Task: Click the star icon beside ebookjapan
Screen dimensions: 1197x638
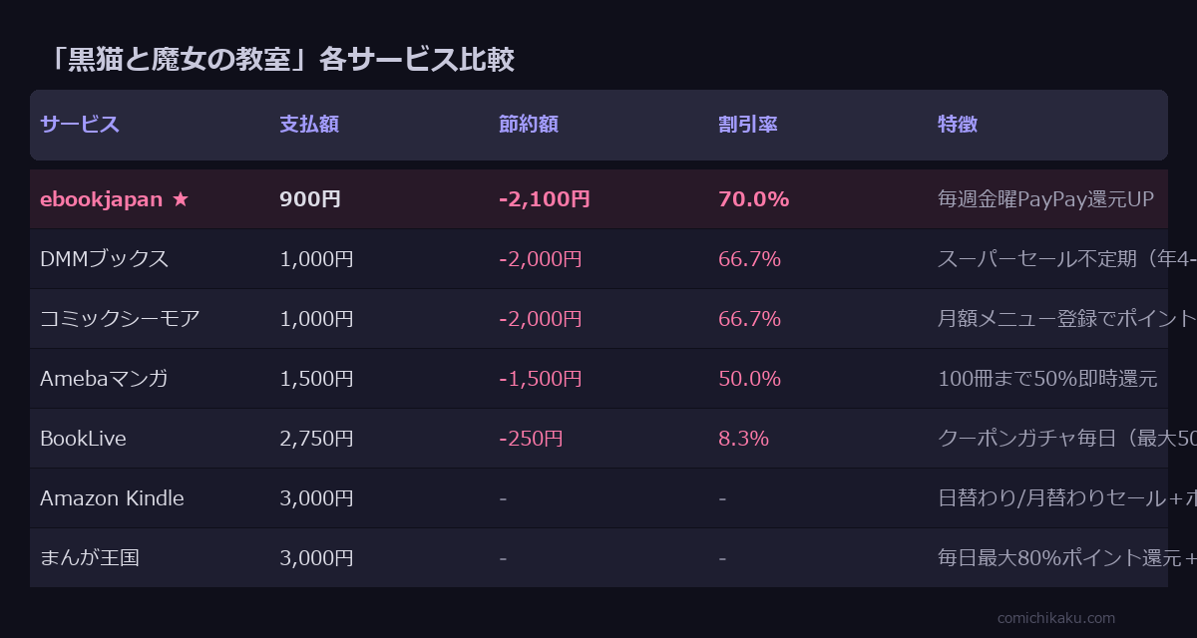Action: (180, 199)
